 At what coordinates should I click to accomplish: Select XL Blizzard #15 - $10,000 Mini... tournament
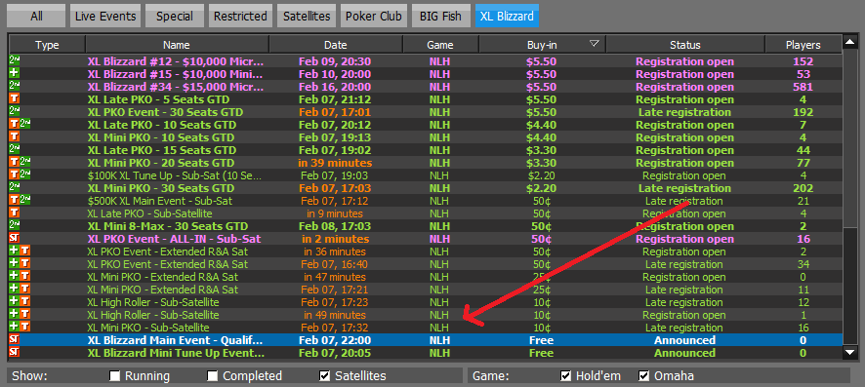(426, 74)
